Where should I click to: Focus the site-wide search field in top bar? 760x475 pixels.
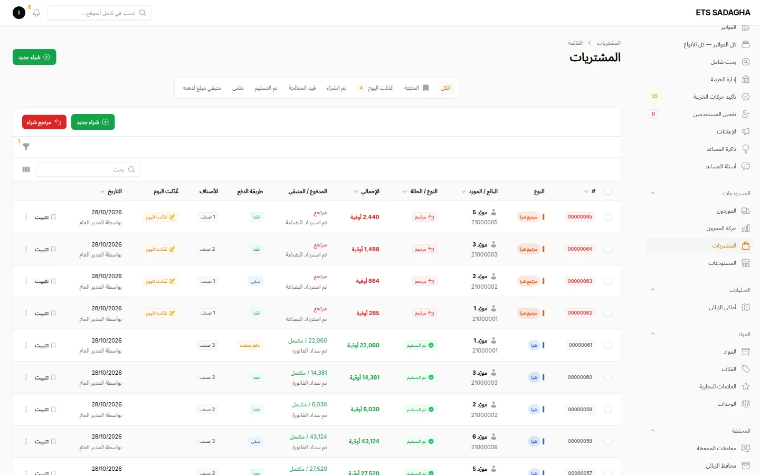pos(99,13)
